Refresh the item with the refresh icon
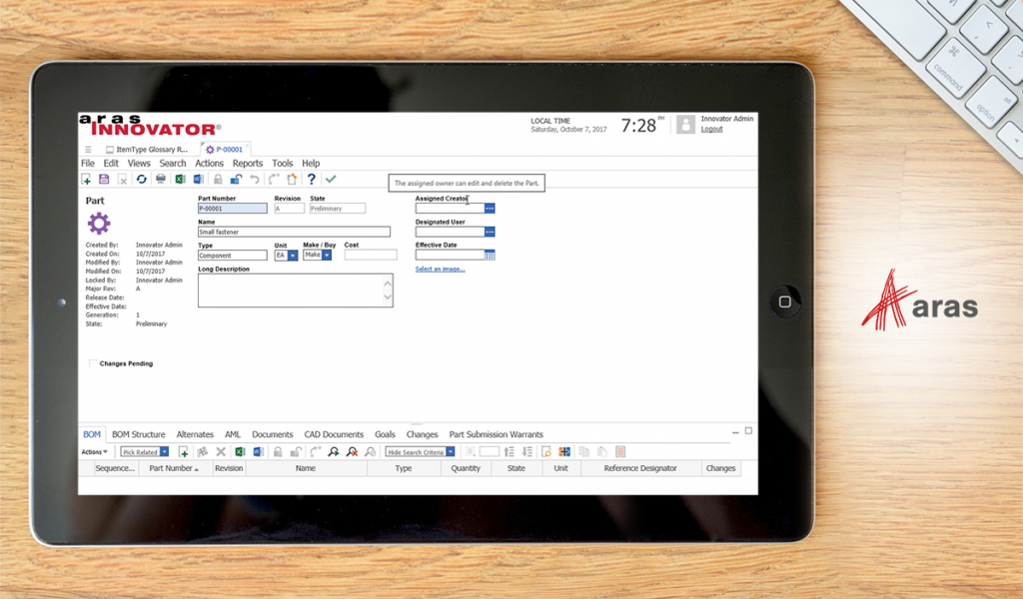This screenshot has height=599, width=1023. [x=143, y=180]
